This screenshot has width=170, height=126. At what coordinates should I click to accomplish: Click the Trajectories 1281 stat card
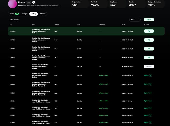tap(80, 4)
